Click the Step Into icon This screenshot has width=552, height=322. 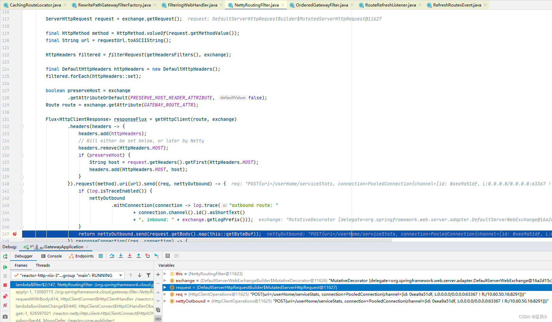click(121, 256)
